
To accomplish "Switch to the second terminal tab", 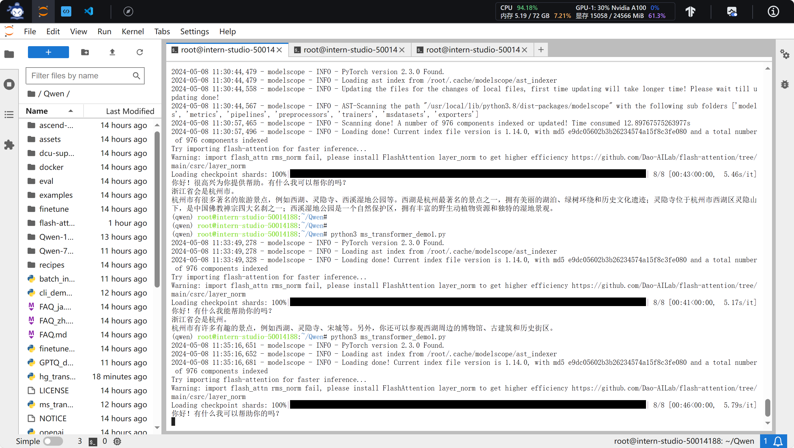I will pyautogui.click(x=350, y=50).
